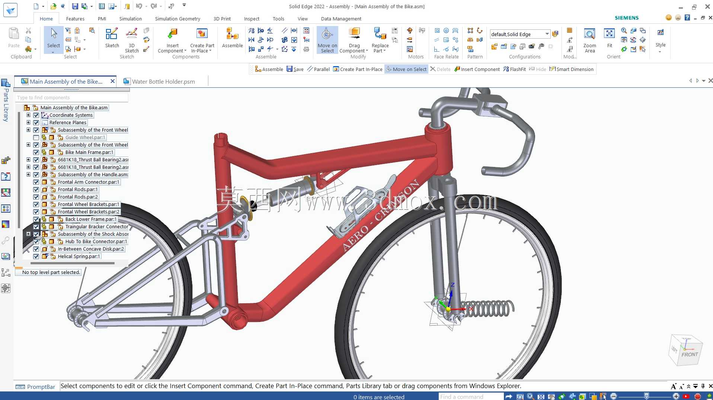Click Assemble in the command bar
The height and width of the screenshot is (400, 713).
pos(269,69)
